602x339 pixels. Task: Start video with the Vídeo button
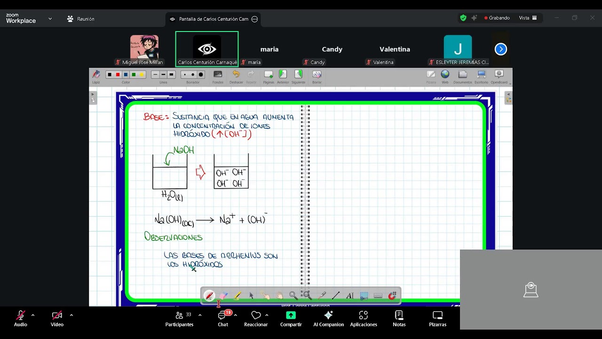[57, 318]
